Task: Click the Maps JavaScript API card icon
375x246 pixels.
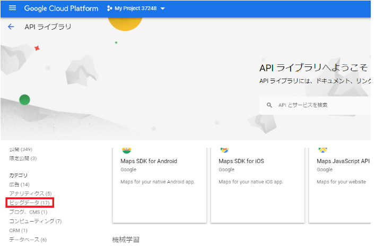Action: coord(322,150)
